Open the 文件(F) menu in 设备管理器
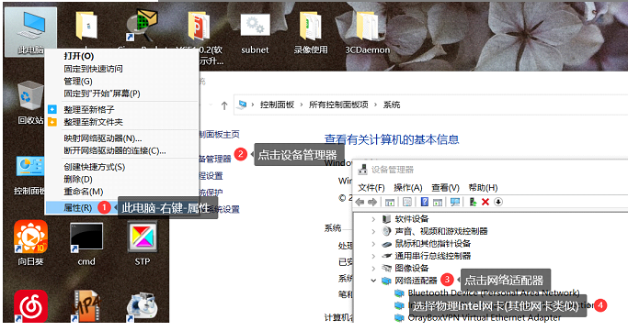The height and width of the screenshot is (331, 628). click(x=371, y=188)
